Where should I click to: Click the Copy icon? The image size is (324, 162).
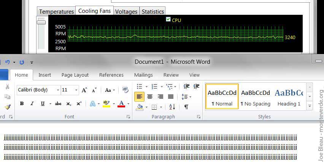click(x=8, y=96)
